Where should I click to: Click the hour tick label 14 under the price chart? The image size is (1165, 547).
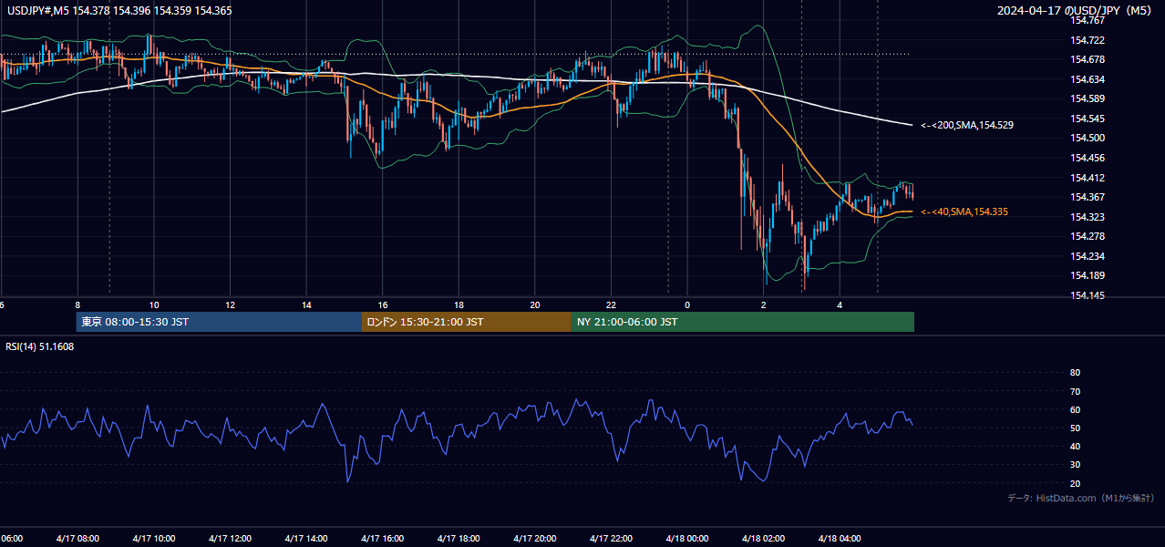306,304
